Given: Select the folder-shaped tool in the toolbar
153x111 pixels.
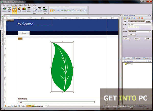Looking at the screenshot, I should coord(76,10).
